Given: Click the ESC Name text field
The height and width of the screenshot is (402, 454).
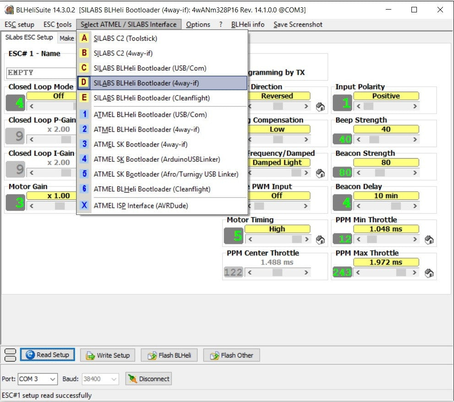Looking at the screenshot, I should [41, 73].
